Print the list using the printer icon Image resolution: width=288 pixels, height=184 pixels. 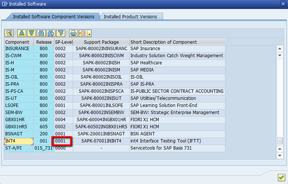click(x=73, y=33)
